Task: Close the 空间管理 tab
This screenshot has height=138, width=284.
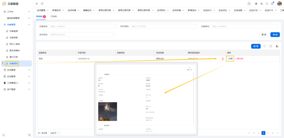Action: point(48,10)
